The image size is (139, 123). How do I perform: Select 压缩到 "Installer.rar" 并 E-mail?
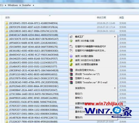pyautogui.click(x=93, y=82)
